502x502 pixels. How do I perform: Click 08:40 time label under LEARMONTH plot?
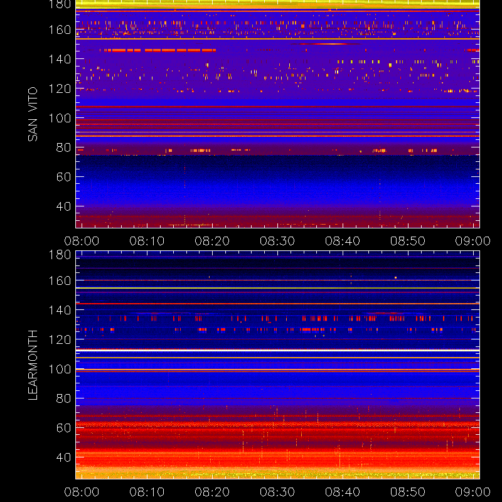343,492
